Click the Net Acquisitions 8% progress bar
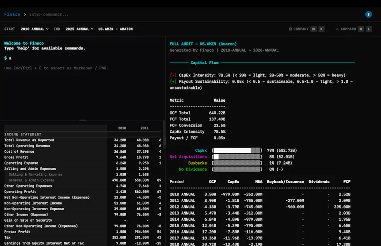The width and height of the screenshot is (381, 246). (237, 157)
